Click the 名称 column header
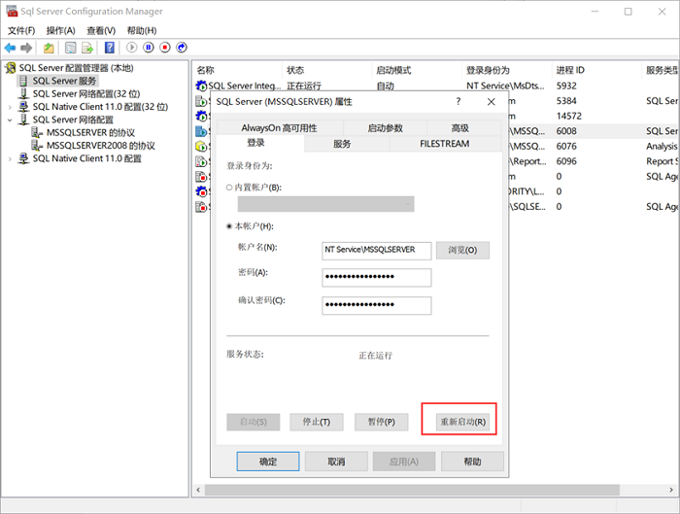The height and width of the screenshot is (514, 680). click(238, 70)
